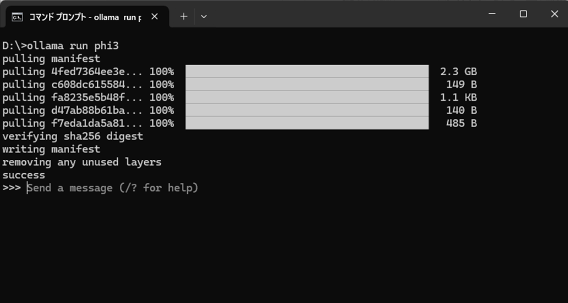
Task: Click the Command Prompt icon on the tab
Action: 18,16
